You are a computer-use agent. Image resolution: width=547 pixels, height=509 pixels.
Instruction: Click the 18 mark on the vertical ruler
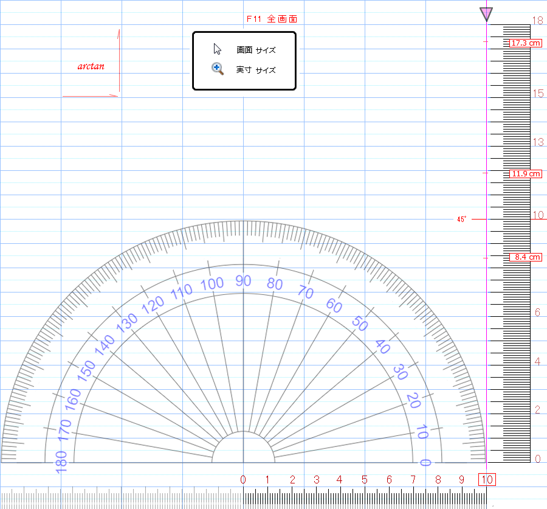click(537, 20)
